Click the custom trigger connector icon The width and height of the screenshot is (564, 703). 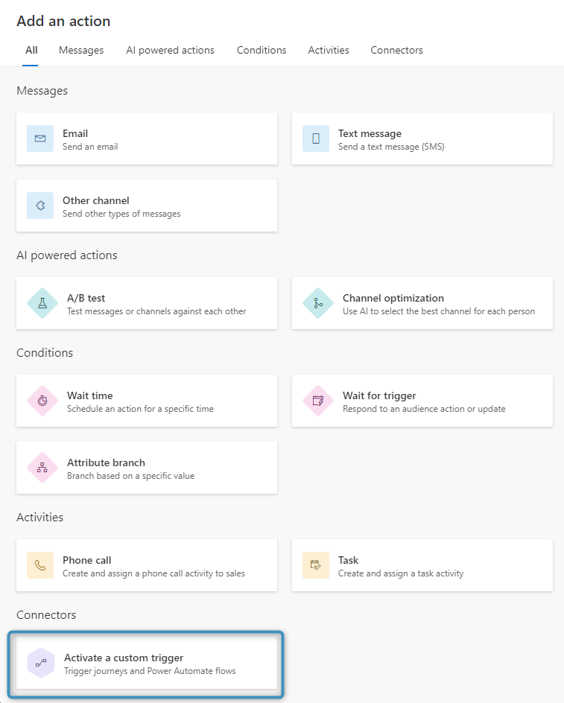[41, 663]
